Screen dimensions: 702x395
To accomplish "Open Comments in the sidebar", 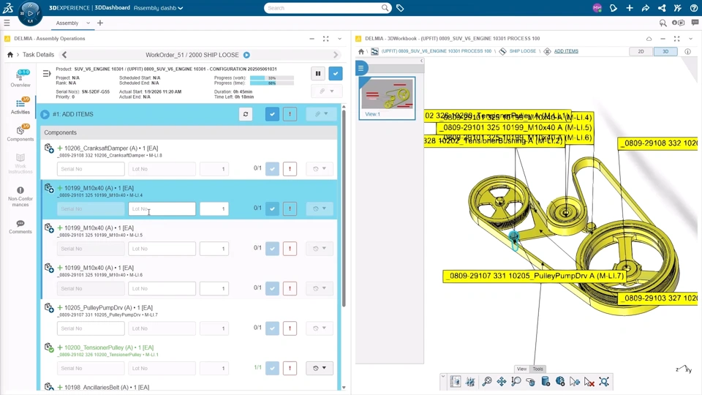I will (20, 227).
